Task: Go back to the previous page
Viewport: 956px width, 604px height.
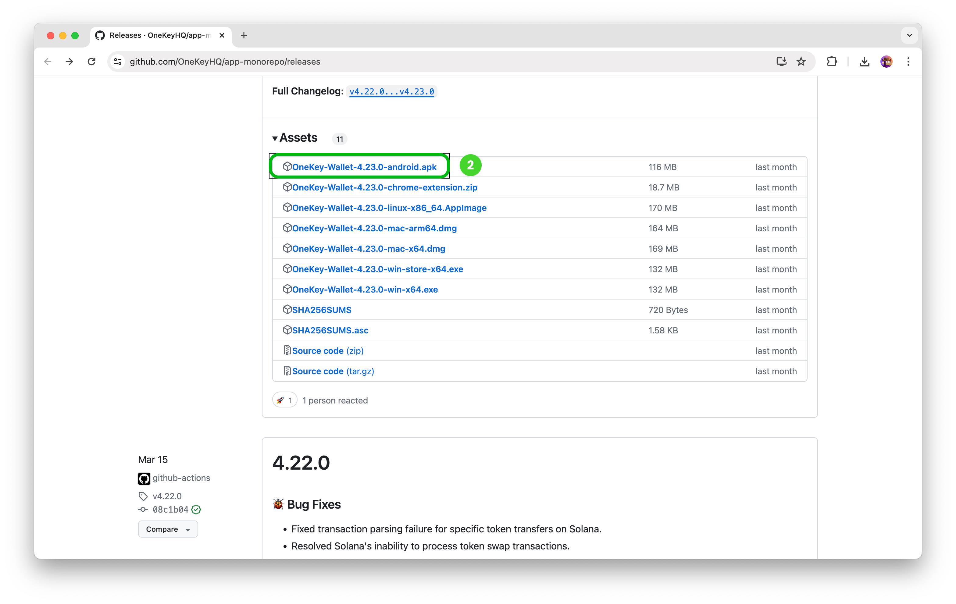Action: coord(48,62)
